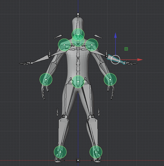Click the blue Z-axis gizmo arrowhead
164x166 pixels.
pos(115,36)
